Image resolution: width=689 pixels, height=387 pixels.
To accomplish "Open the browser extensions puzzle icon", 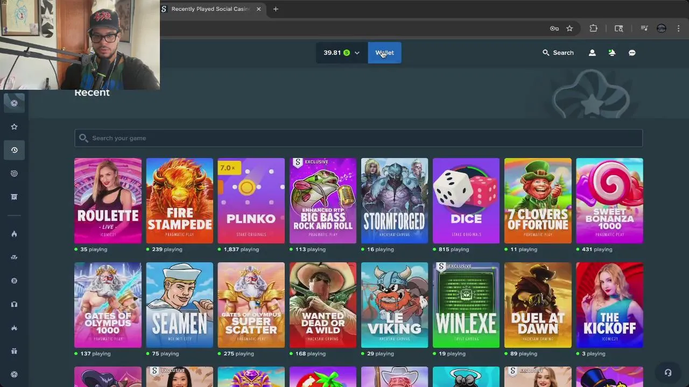I will click(x=594, y=28).
